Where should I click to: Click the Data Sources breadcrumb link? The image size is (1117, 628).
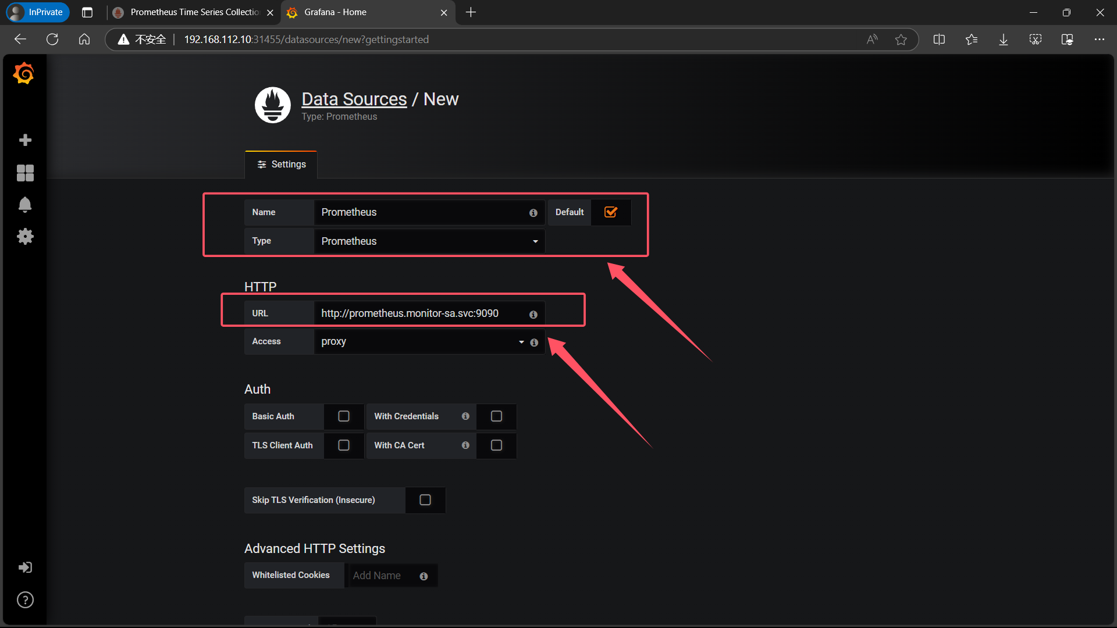click(354, 99)
